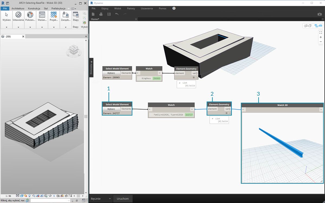
Task: Open the Edytuj menu in Dynamo
Action: (x=105, y=8)
